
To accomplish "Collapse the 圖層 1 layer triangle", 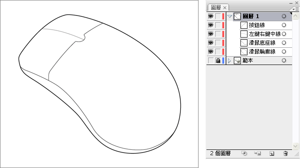I will tap(229, 16).
